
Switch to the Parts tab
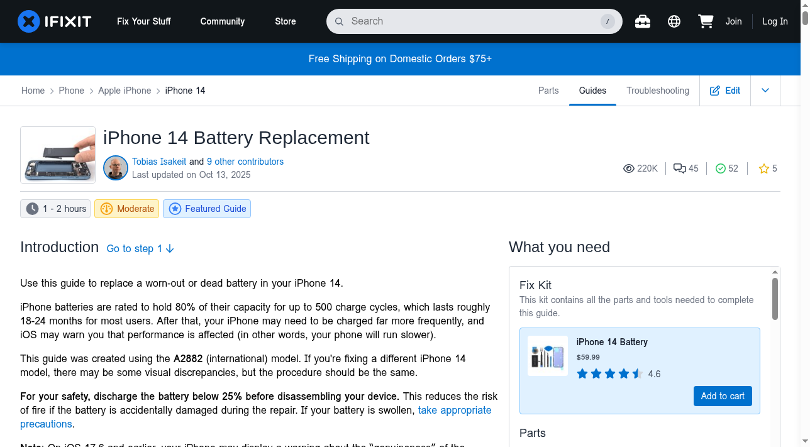click(x=548, y=91)
